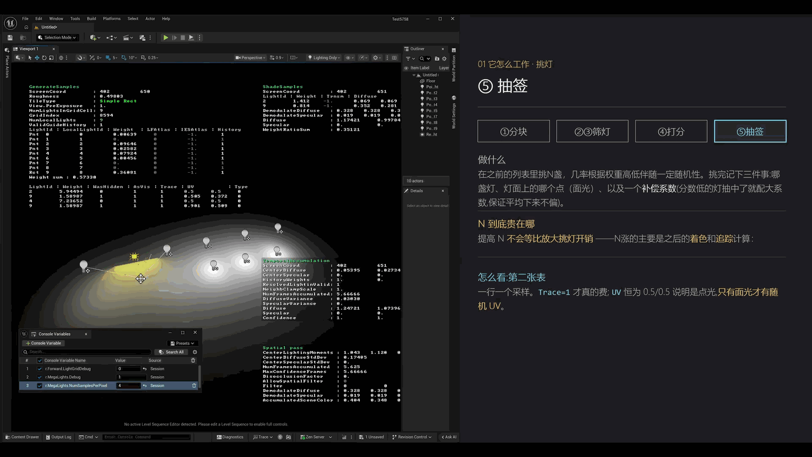Open the Show flags eye dropdown
Image resolution: width=812 pixels, height=457 pixels.
[350, 58]
